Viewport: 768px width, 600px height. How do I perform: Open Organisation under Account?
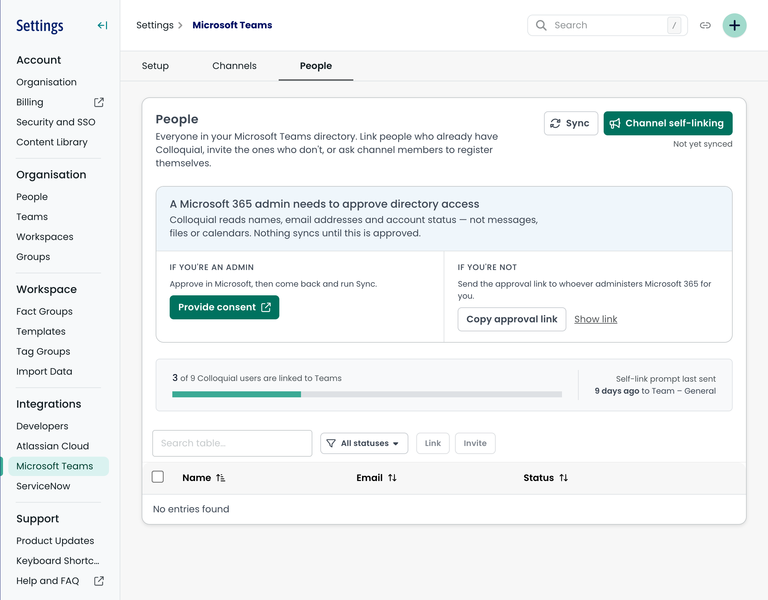pyautogui.click(x=46, y=82)
